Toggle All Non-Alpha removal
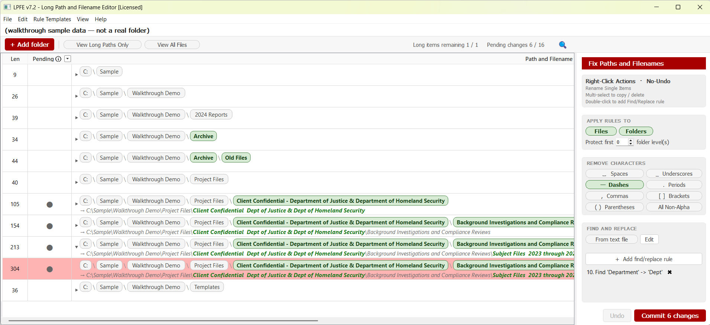The height and width of the screenshot is (325, 710). point(674,207)
